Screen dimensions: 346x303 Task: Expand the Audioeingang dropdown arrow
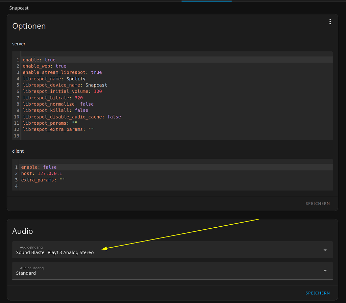(x=325, y=250)
